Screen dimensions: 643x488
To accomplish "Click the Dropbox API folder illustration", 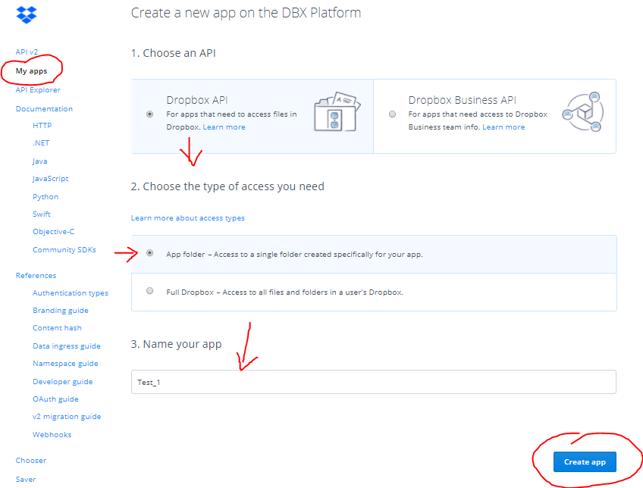I will point(337,112).
